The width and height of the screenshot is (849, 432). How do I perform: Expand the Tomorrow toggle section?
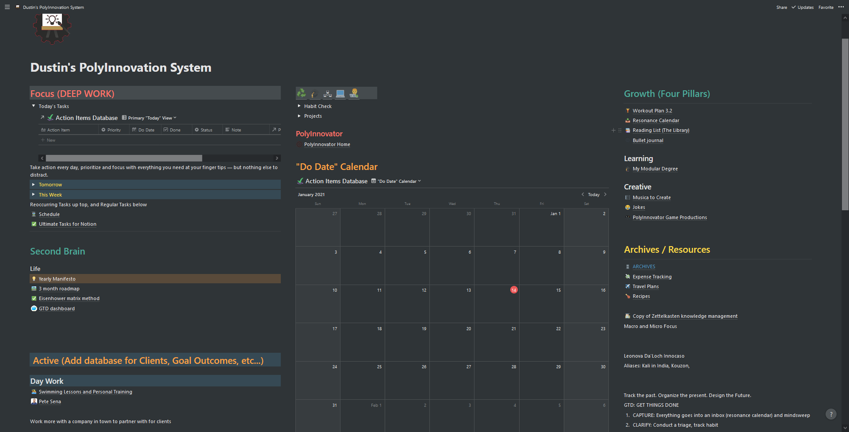pyautogui.click(x=34, y=185)
